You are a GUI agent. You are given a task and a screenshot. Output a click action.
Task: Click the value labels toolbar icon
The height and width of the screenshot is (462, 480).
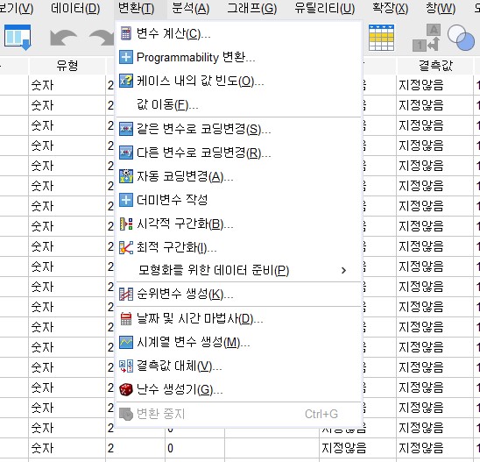click(x=427, y=38)
